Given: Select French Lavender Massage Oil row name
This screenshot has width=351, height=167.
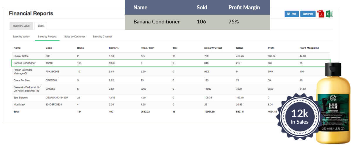Looking at the screenshot, I should click(23, 71).
